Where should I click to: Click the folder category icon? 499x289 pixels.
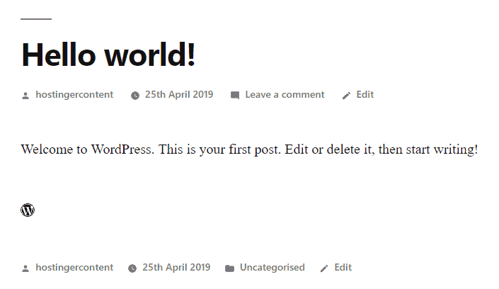coord(229,268)
